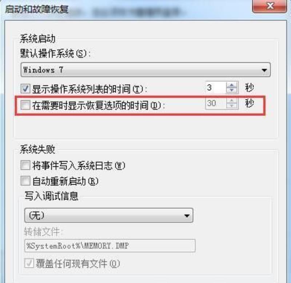
Task: Uncheck 显示操作系统列表的时间 checkbox
Action: 25,88
